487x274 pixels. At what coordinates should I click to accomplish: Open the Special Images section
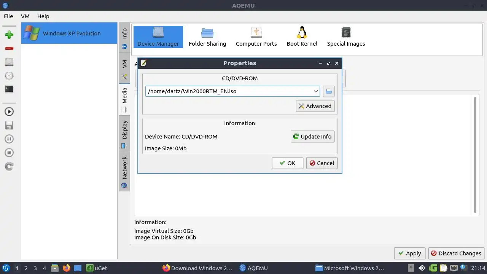[346, 37]
